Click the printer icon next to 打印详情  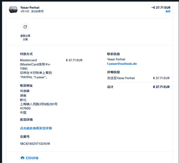coord(23,158)
